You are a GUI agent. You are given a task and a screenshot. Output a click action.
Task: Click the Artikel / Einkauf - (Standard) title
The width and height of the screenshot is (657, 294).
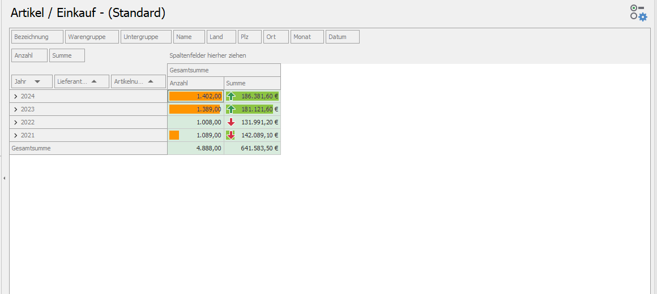88,13
